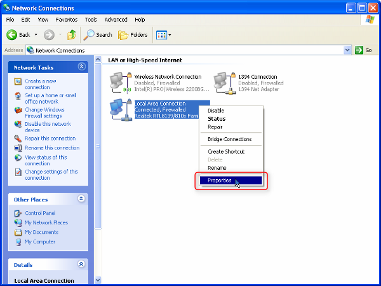Toggle the Folders pane button

tap(133, 35)
